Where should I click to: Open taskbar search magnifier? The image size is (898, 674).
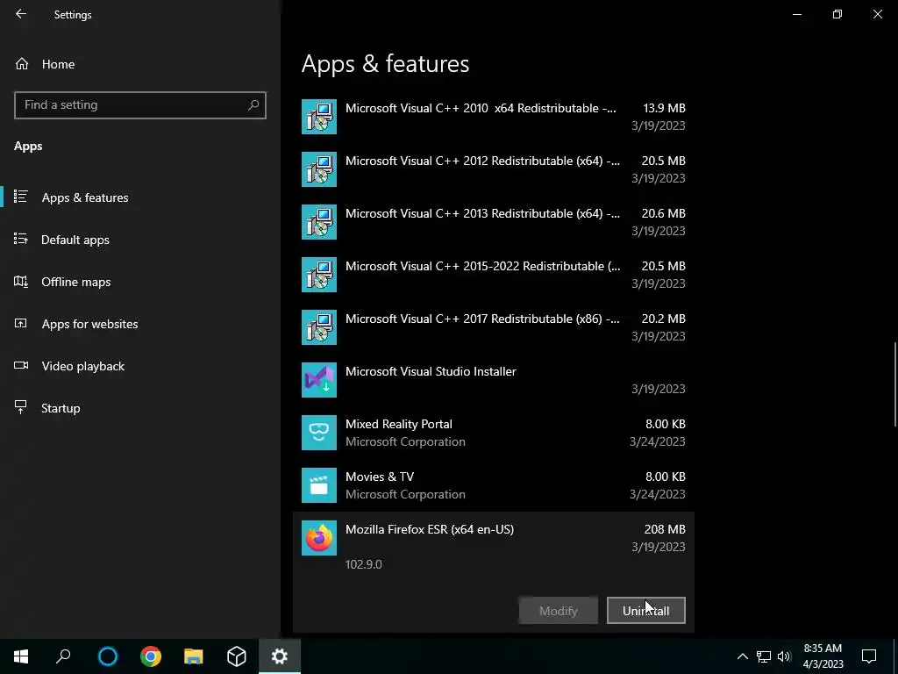point(63,656)
